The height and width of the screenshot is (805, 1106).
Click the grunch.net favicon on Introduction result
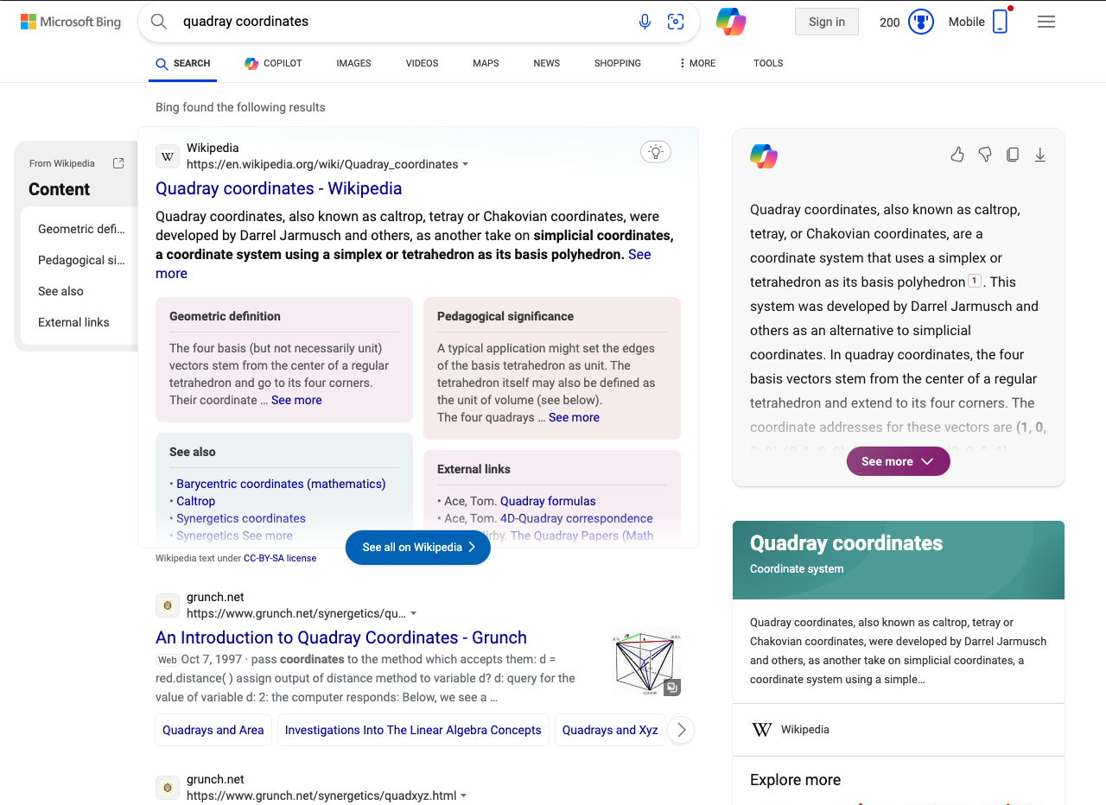pos(168,605)
